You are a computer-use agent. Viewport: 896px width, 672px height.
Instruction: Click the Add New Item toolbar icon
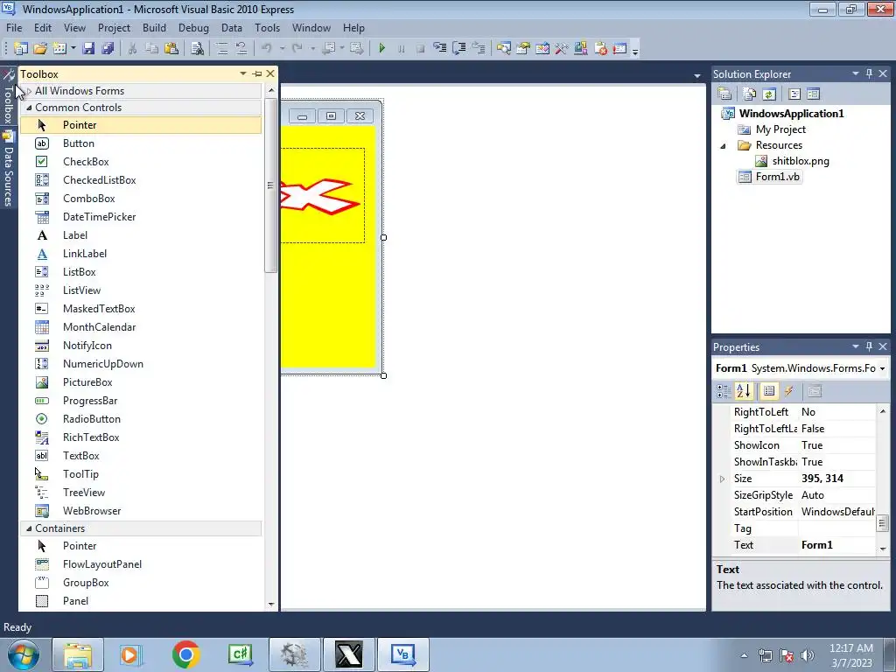point(59,49)
